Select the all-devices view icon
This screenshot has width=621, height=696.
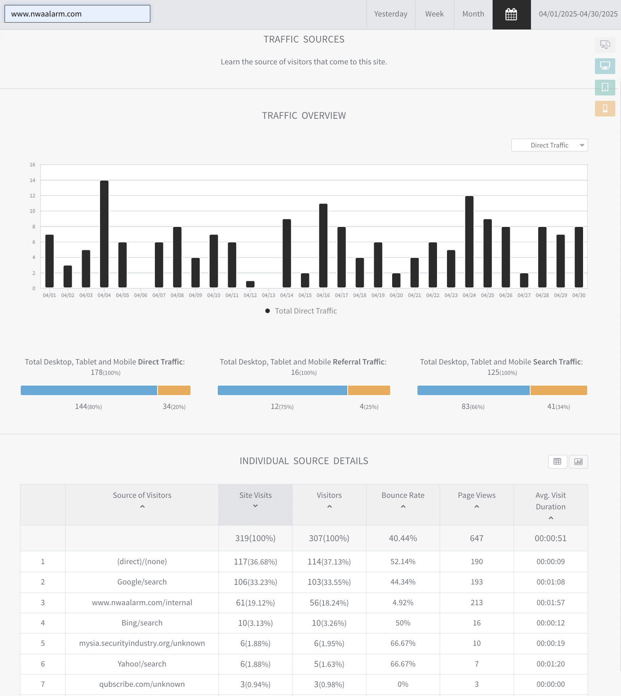point(605,45)
